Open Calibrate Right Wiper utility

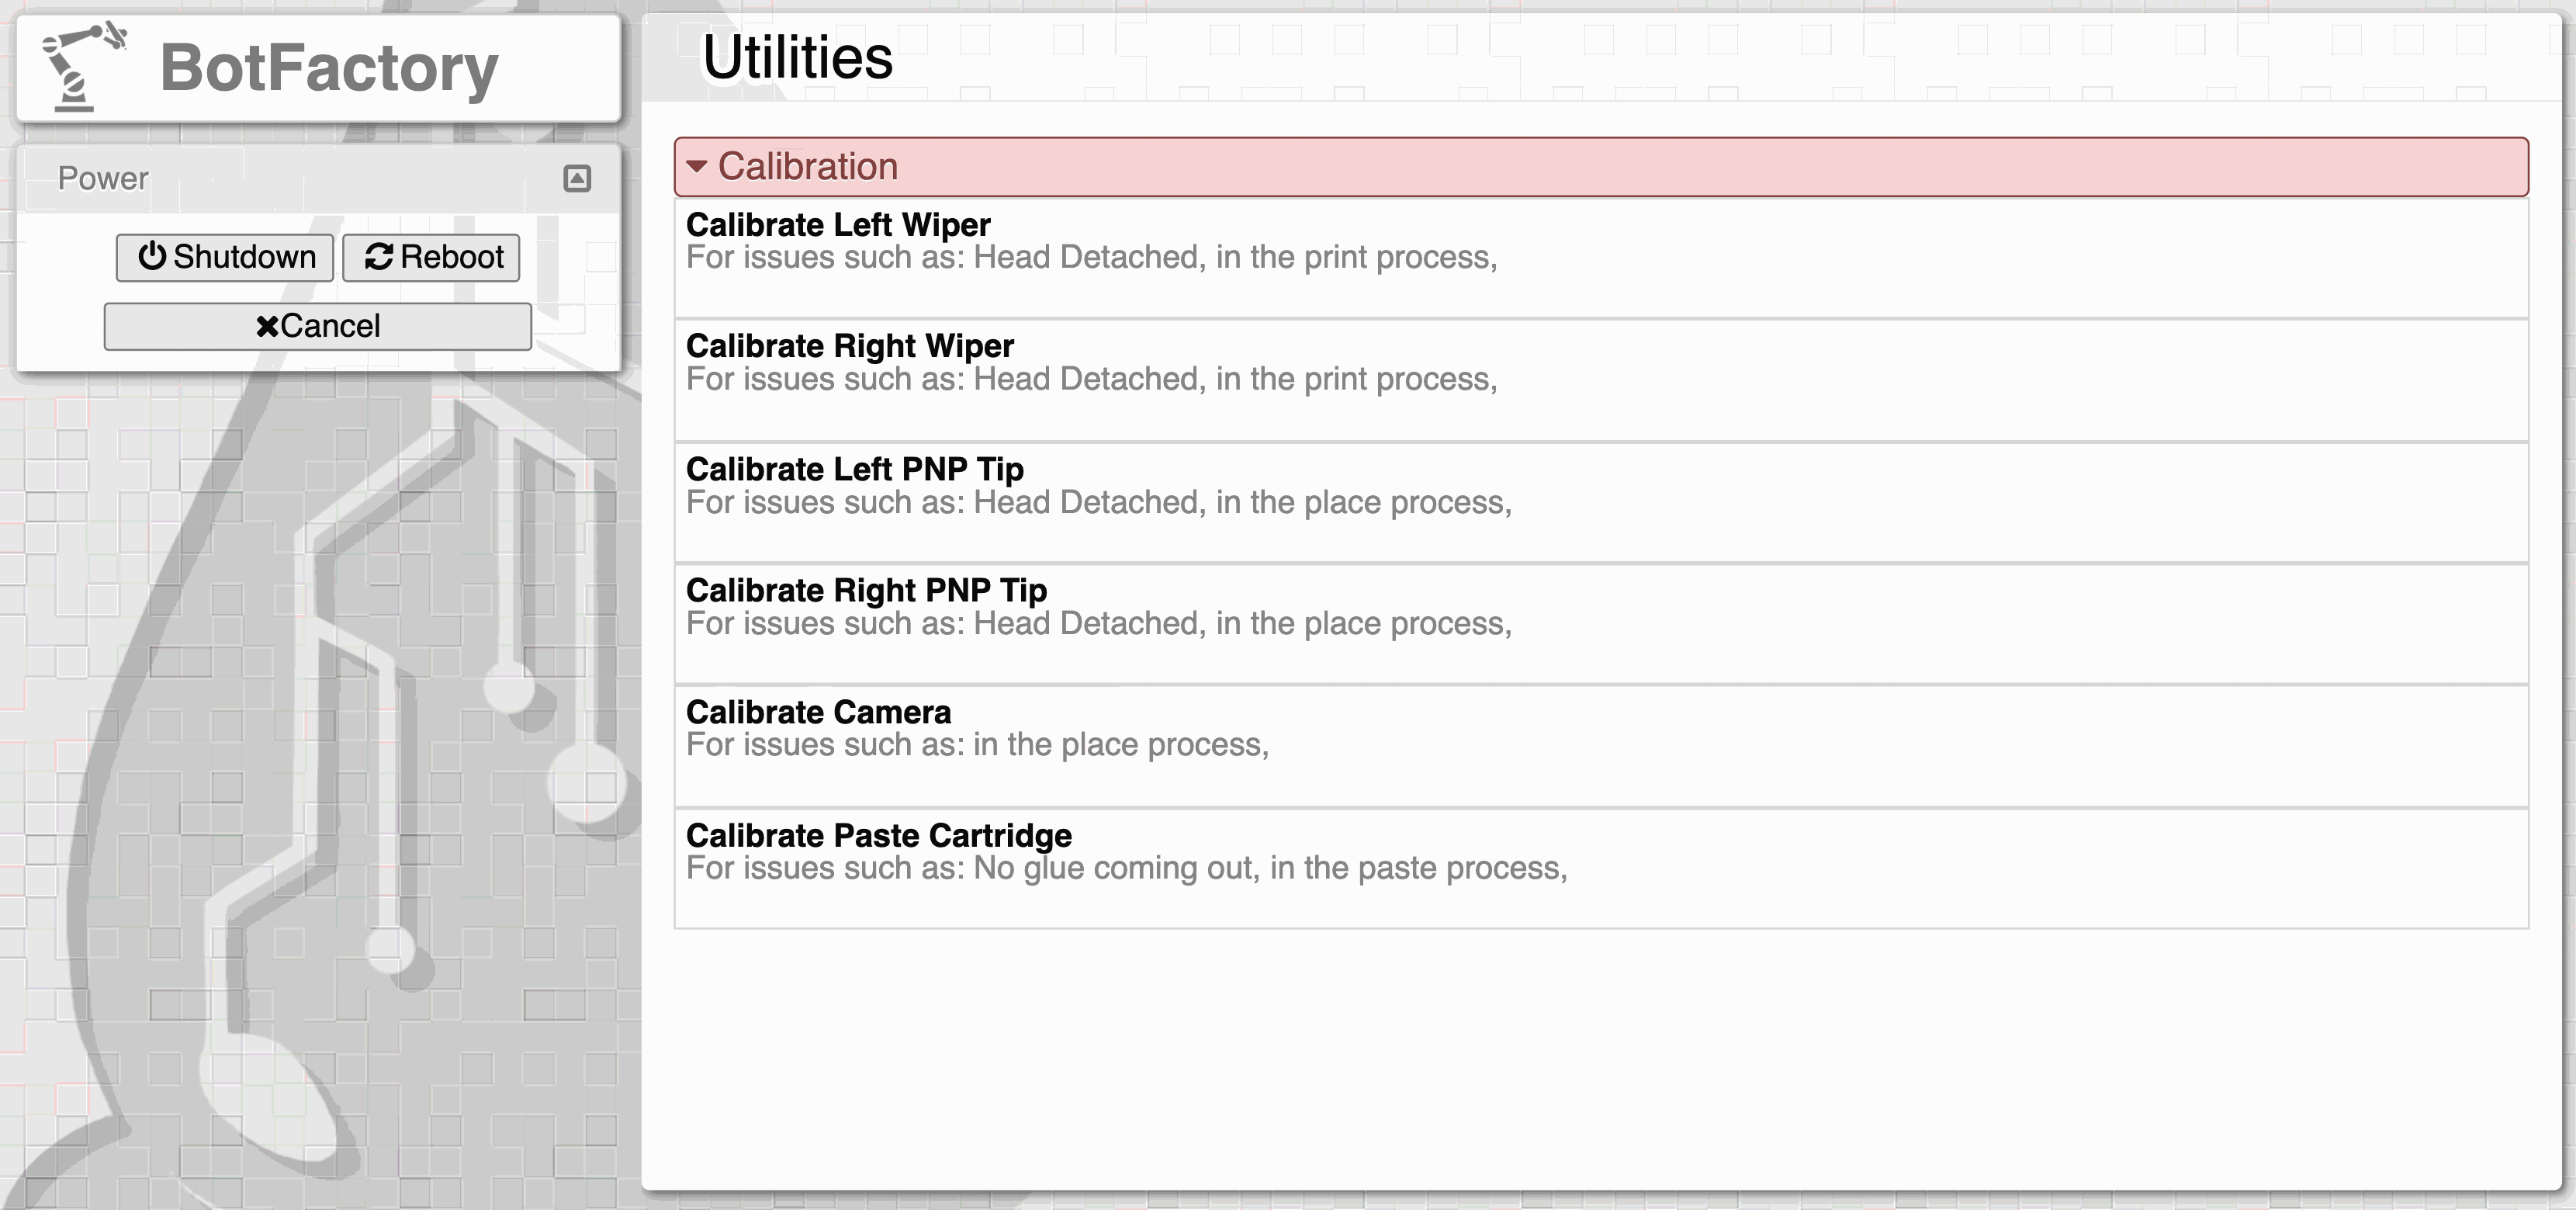[x=849, y=346]
